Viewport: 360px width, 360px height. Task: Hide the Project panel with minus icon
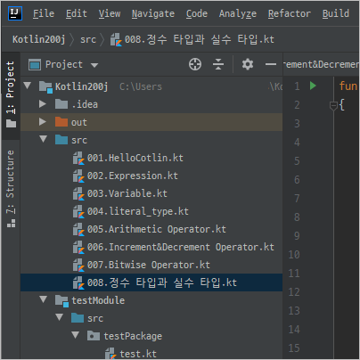pyautogui.click(x=271, y=64)
